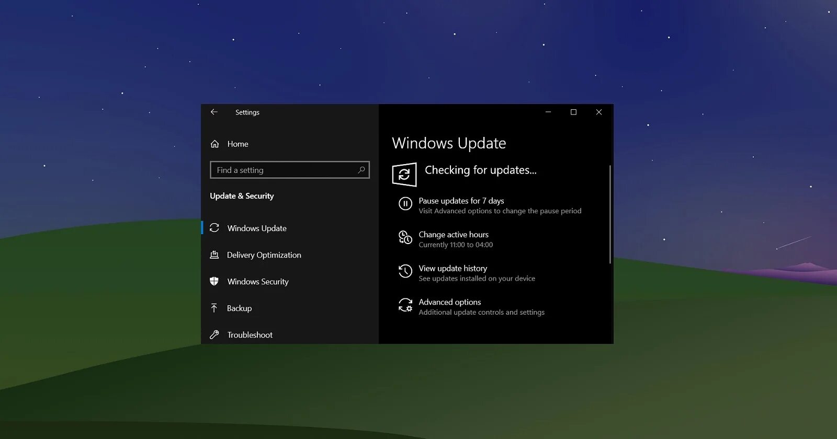Click the active hours clock icon

coord(405,237)
